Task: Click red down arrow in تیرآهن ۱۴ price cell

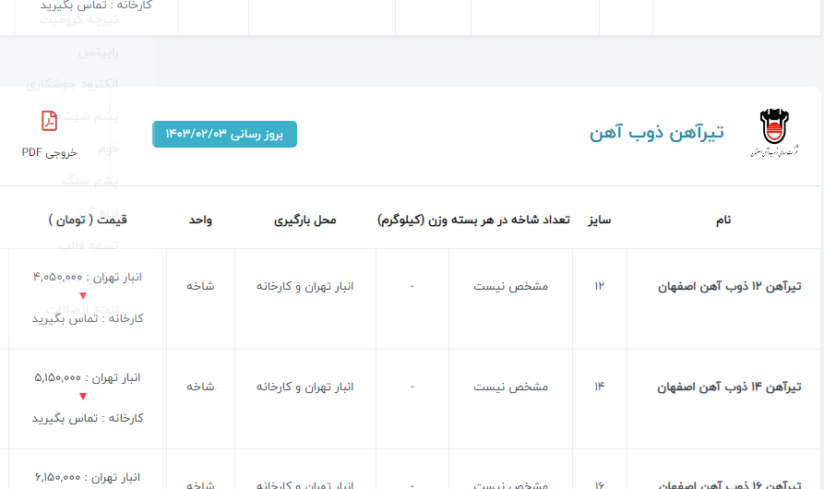Action: [x=83, y=397]
